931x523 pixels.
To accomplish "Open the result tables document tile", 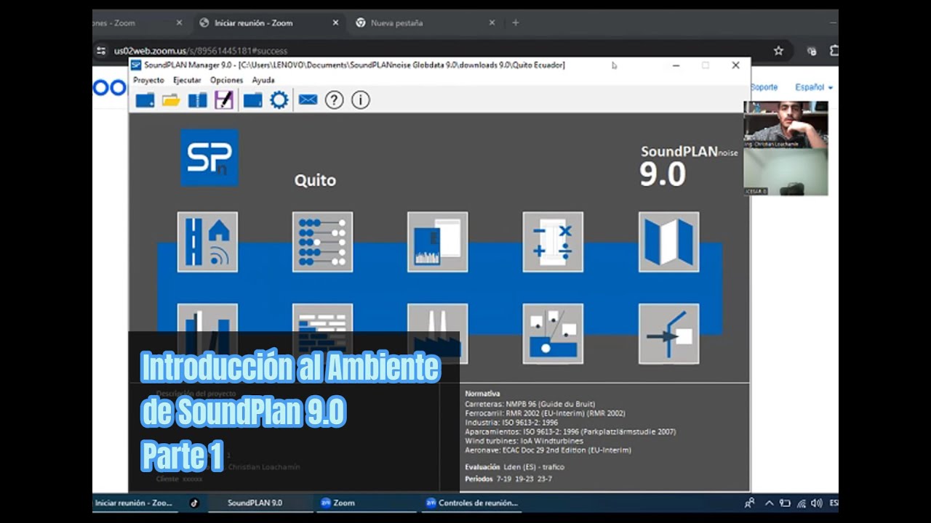I will 438,242.
